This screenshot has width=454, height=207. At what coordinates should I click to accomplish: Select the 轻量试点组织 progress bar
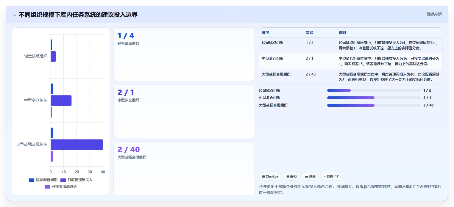point(374,90)
